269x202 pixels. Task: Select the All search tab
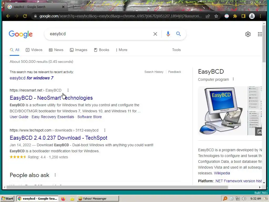point(15,50)
